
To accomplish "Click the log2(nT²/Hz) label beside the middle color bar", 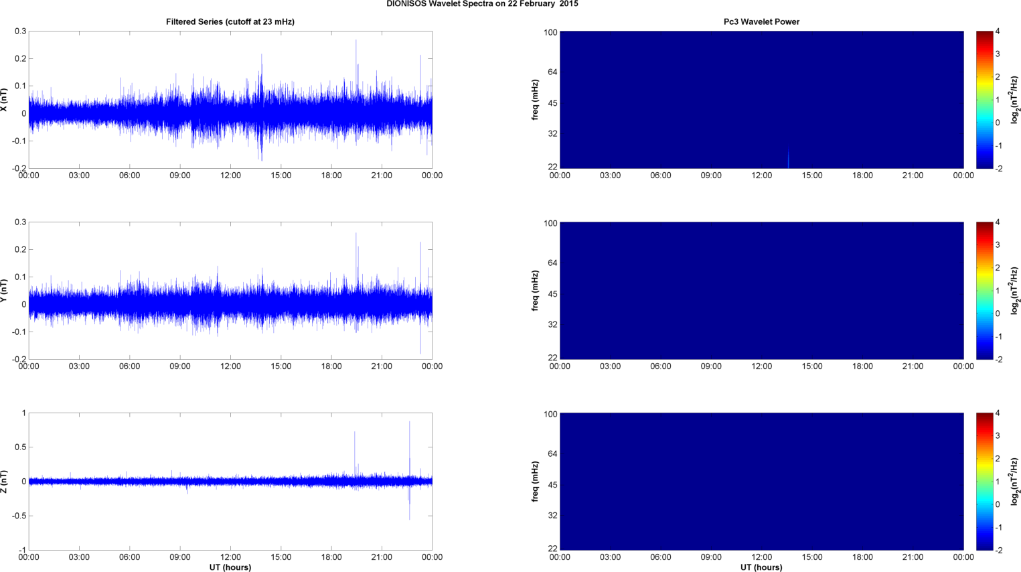I will pos(1015,291).
